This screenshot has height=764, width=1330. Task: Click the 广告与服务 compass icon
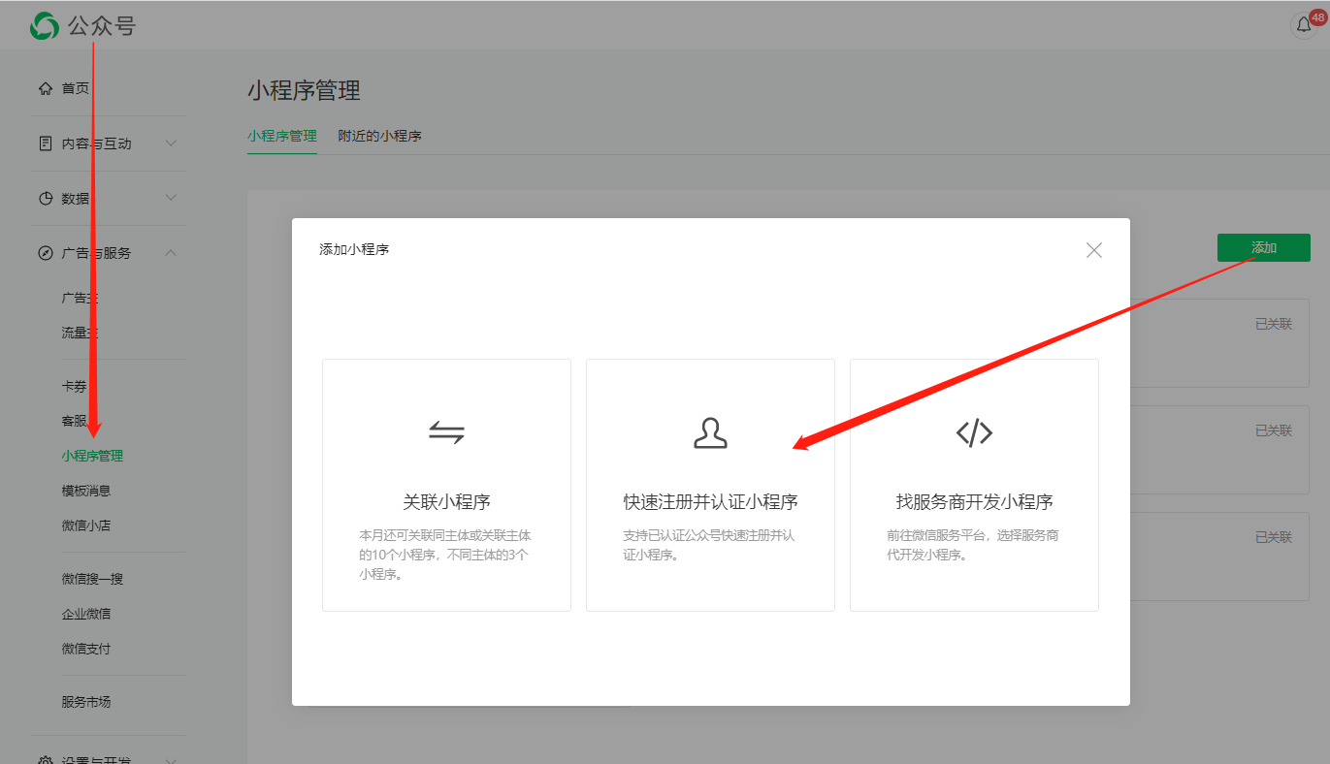coord(45,253)
